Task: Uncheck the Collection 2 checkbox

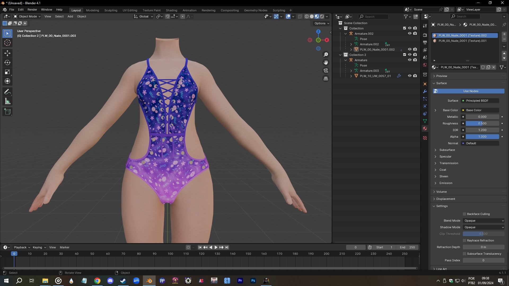Action: click(x=404, y=55)
